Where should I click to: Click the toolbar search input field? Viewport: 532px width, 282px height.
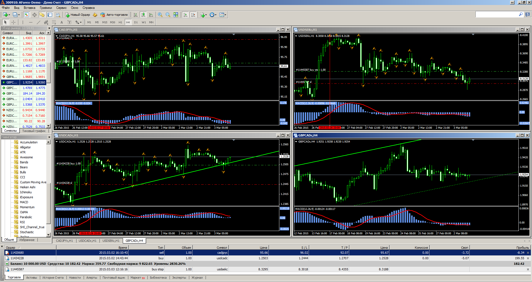click(497, 14)
